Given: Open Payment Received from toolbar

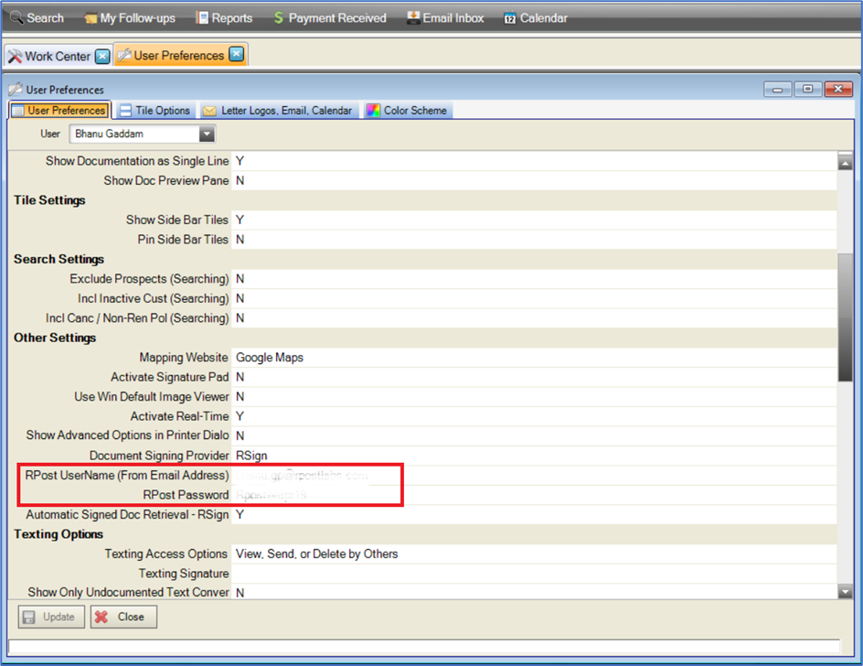Looking at the screenshot, I should click(x=329, y=17).
